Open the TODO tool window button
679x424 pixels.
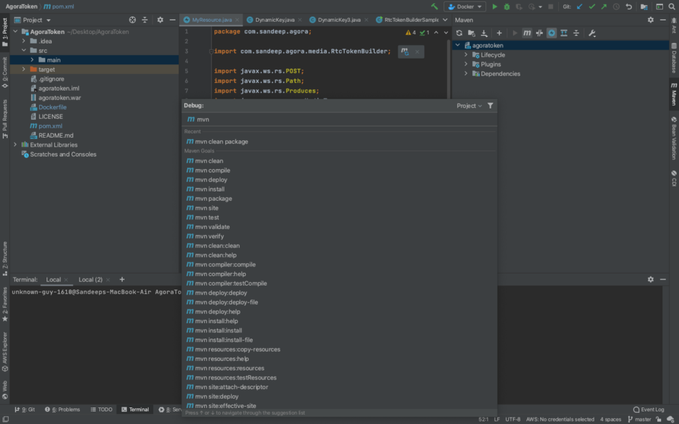tap(101, 409)
